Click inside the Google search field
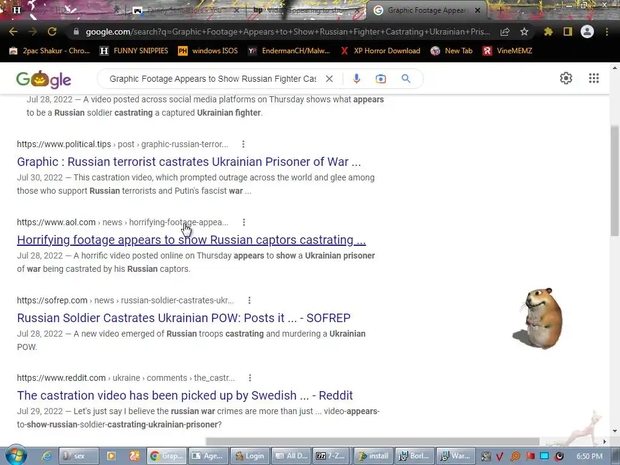This screenshot has width=620, height=465. tap(213, 79)
